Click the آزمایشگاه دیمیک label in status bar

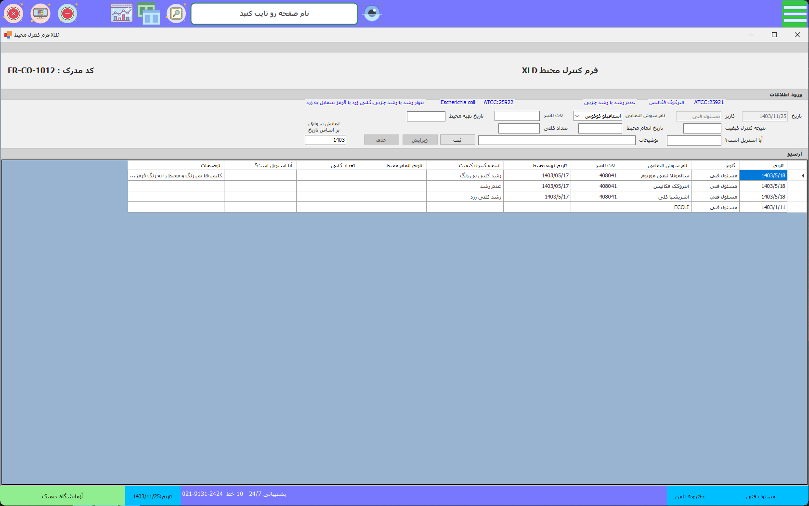coord(63,496)
